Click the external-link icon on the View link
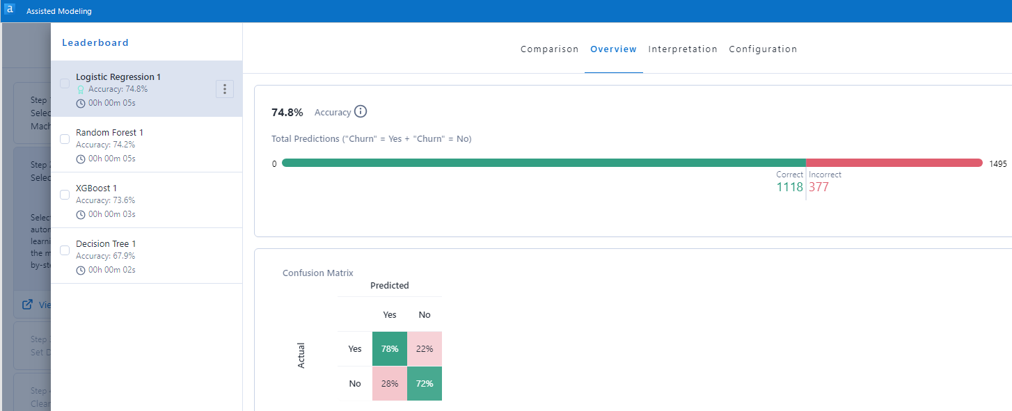This screenshot has height=411, width=1012. (x=29, y=304)
